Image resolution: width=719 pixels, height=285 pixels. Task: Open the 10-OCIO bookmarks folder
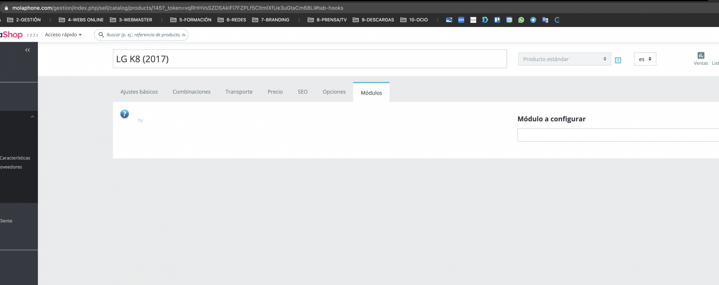[414, 20]
